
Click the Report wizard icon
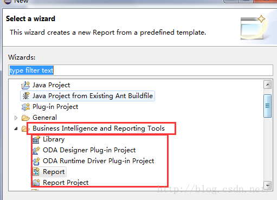pos(36,172)
